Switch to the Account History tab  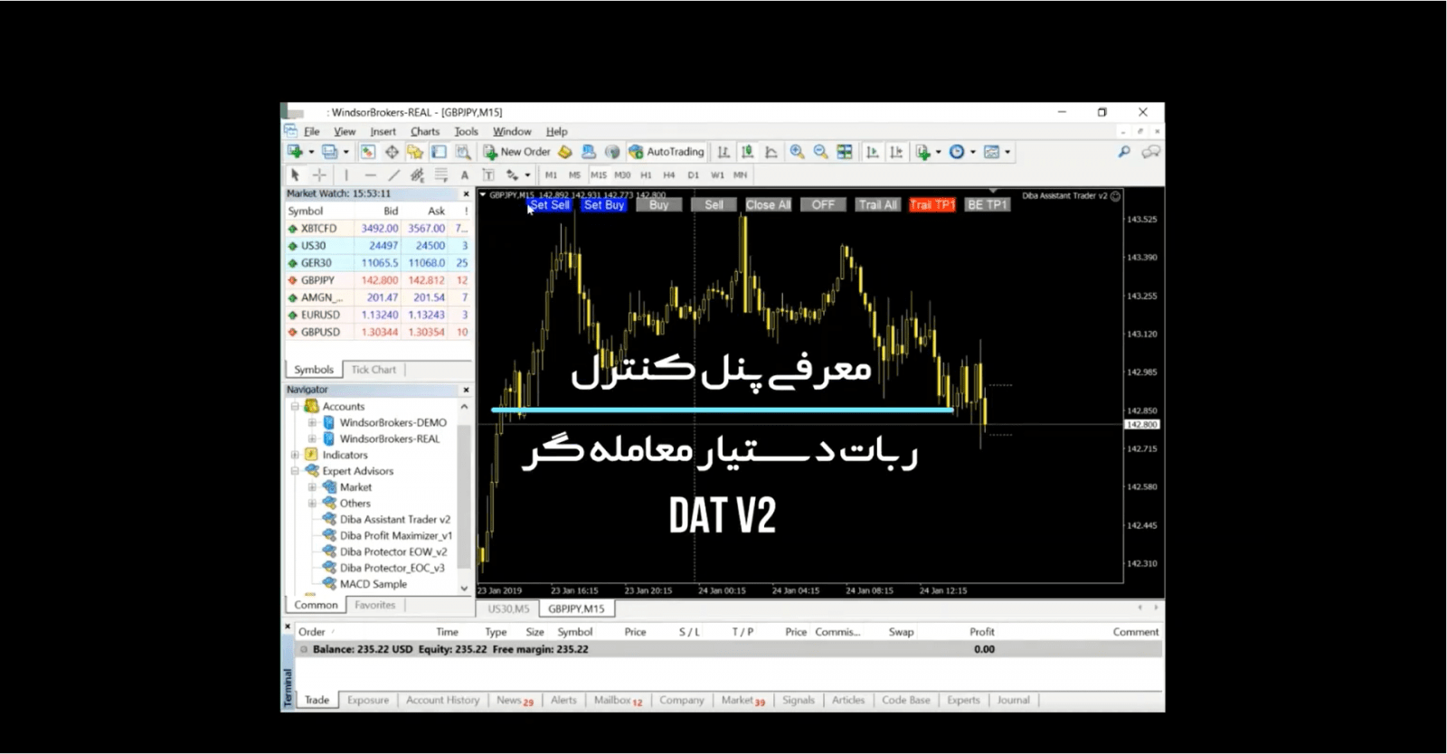[x=442, y=700]
